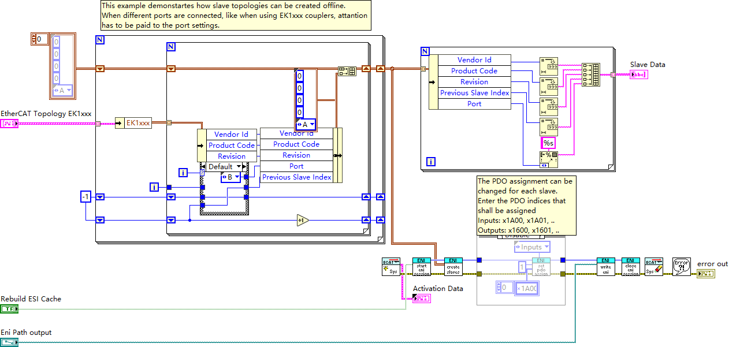Click the EtherCAT Topology EK1xxx control terminal
729x347 pixels.
9,124
